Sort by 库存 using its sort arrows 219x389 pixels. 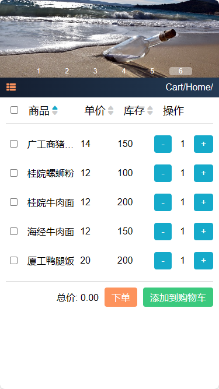[150, 110]
